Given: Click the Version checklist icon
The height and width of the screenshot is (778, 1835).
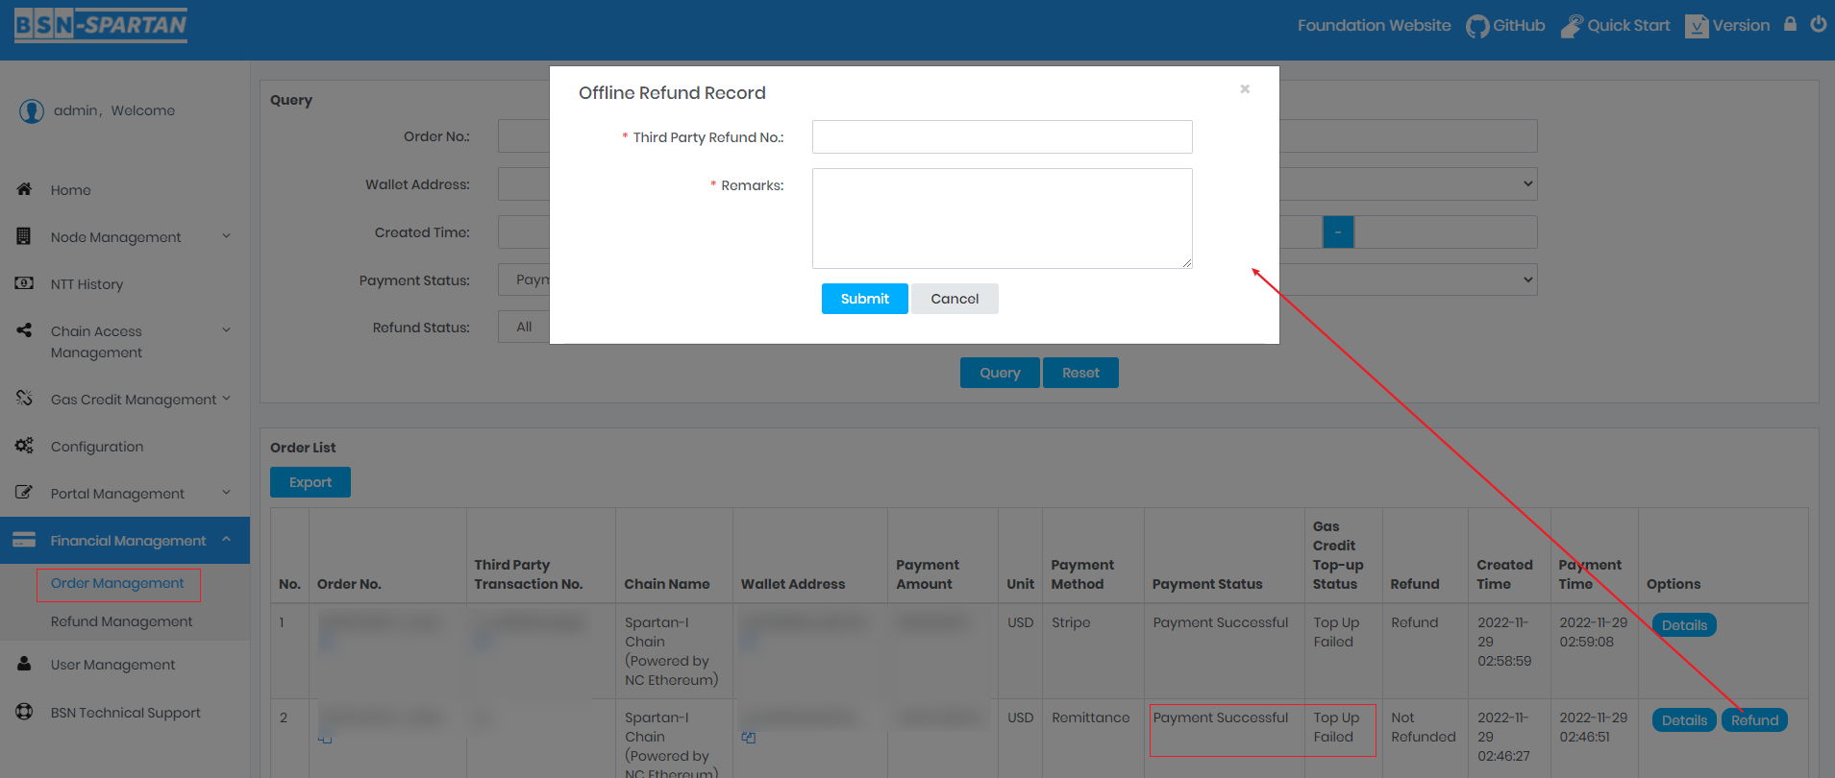Looking at the screenshot, I should click(1697, 26).
